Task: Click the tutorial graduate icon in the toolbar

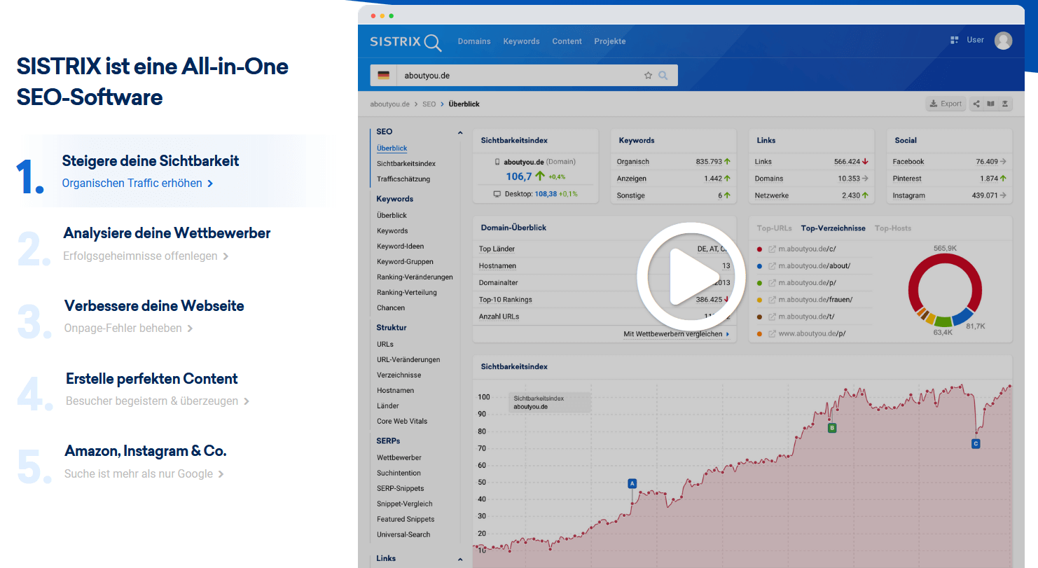Action: 1004,104
